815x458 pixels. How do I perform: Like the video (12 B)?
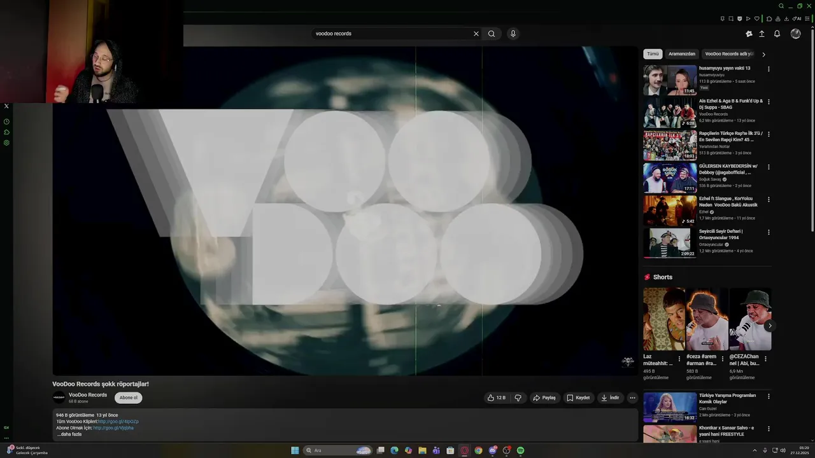click(497, 398)
